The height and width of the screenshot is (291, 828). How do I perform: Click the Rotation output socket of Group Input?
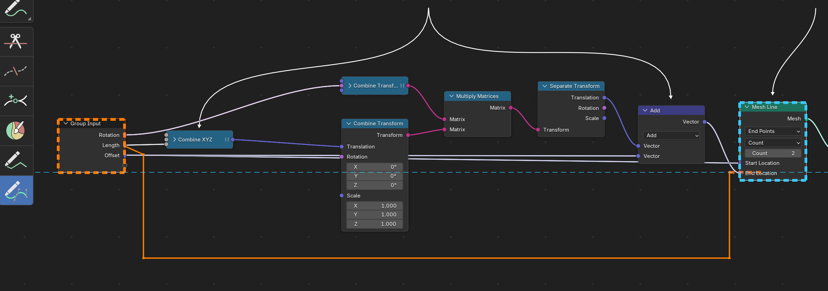[x=124, y=135]
